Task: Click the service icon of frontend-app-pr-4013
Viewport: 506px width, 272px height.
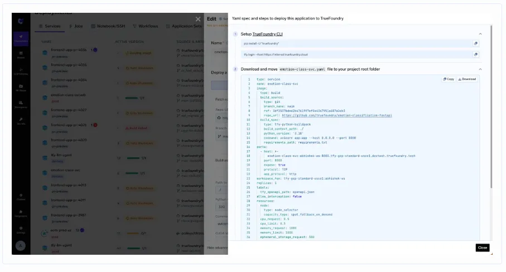Action: tap(45, 188)
